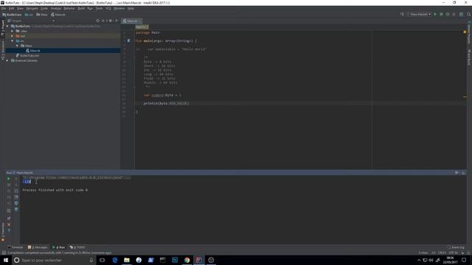Image resolution: width=472 pixels, height=265 pixels.
Task: Open the Terminal tool window tab
Action: pos(15,247)
